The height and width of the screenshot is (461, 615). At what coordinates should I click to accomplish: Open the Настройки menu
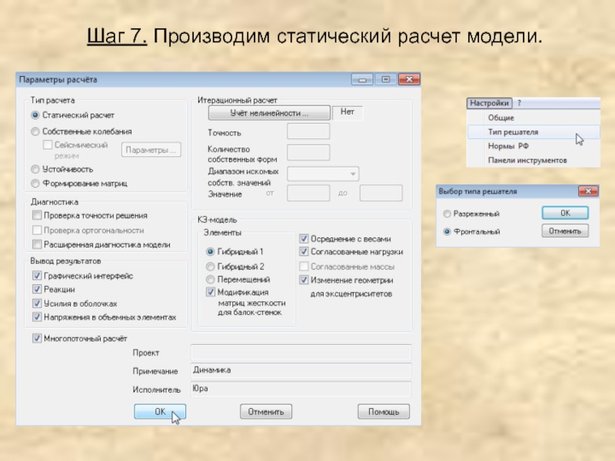coord(490,103)
